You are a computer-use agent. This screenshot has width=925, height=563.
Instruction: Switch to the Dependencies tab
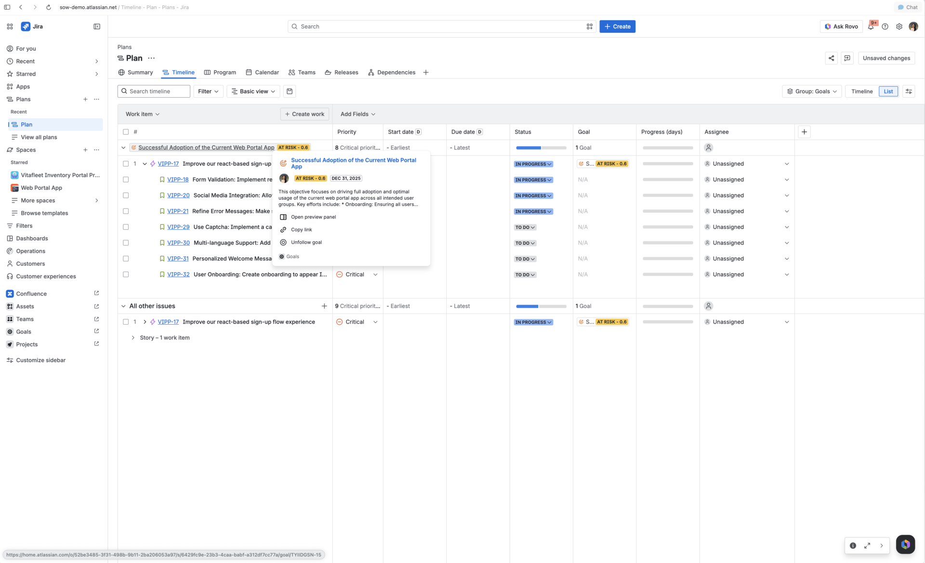click(x=391, y=73)
